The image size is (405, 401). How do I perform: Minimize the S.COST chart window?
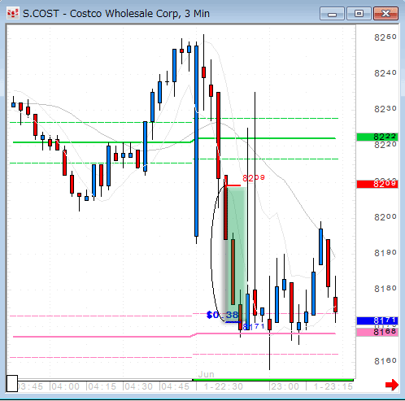[x=332, y=14]
